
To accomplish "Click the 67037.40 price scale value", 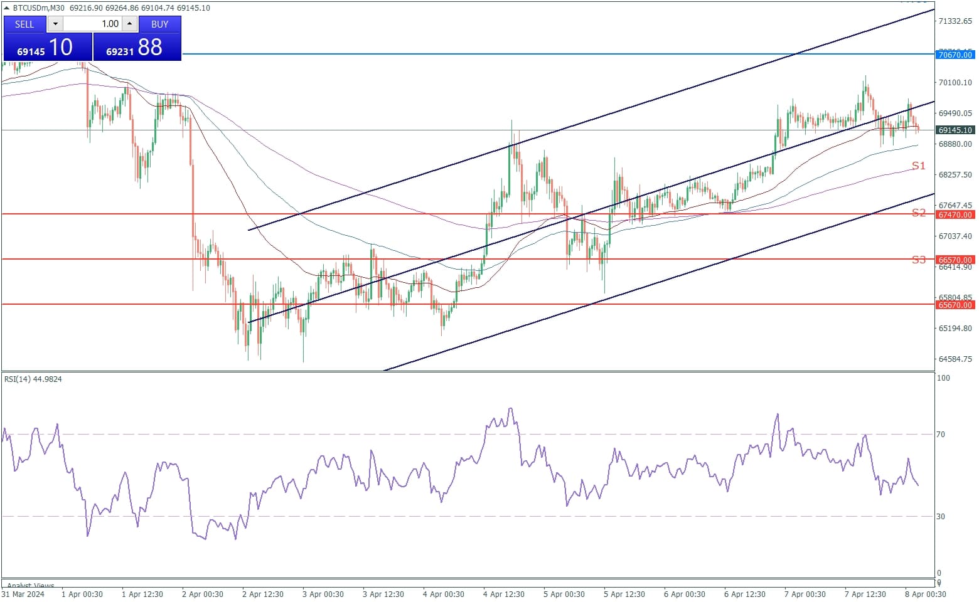I will click(x=955, y=236).
